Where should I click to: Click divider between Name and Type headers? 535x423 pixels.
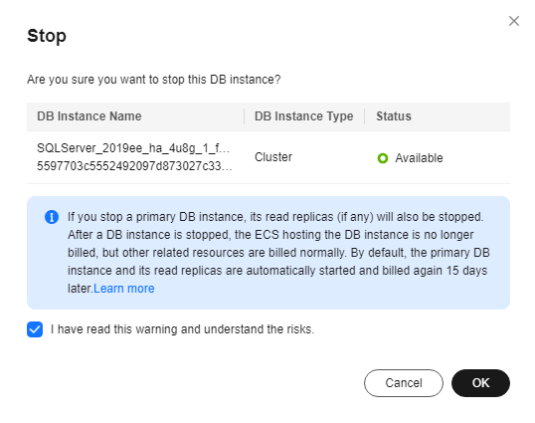(x=245, y=116)
